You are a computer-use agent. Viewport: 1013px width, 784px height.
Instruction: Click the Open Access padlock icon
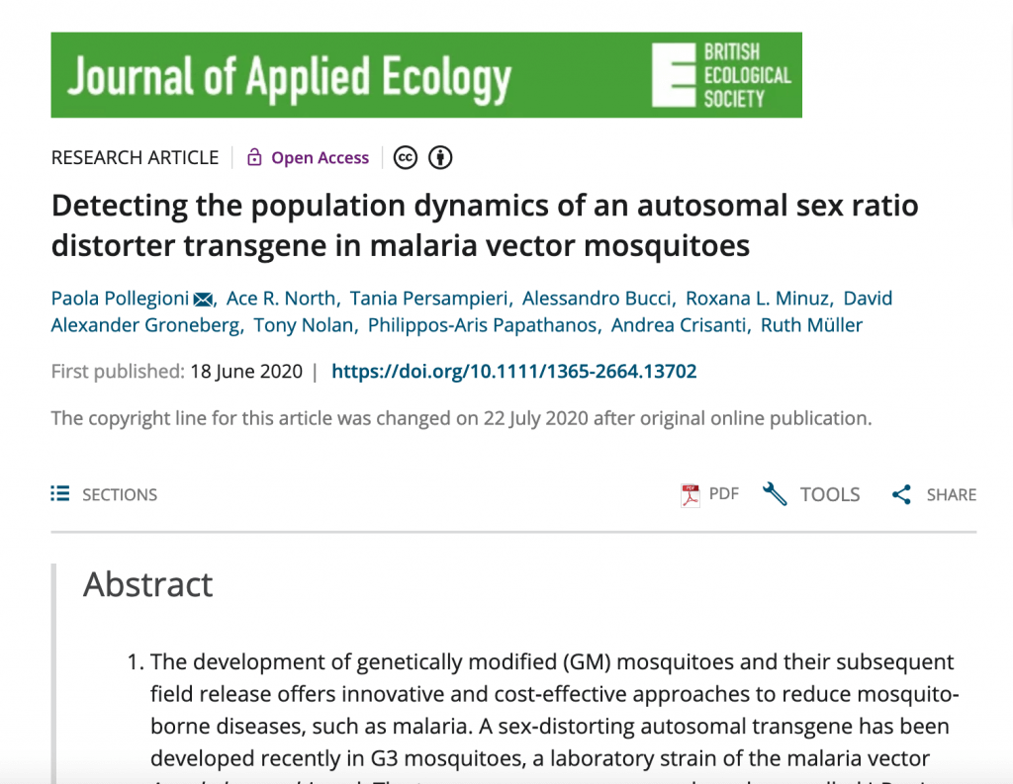point(254,157)
